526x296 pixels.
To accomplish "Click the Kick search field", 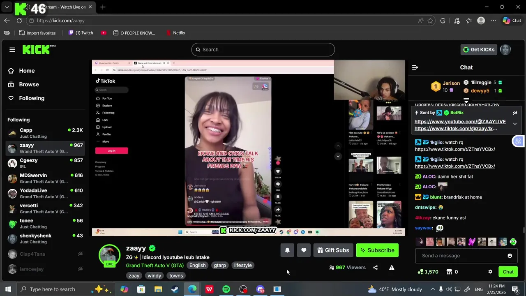I will (x=263, y=49).
